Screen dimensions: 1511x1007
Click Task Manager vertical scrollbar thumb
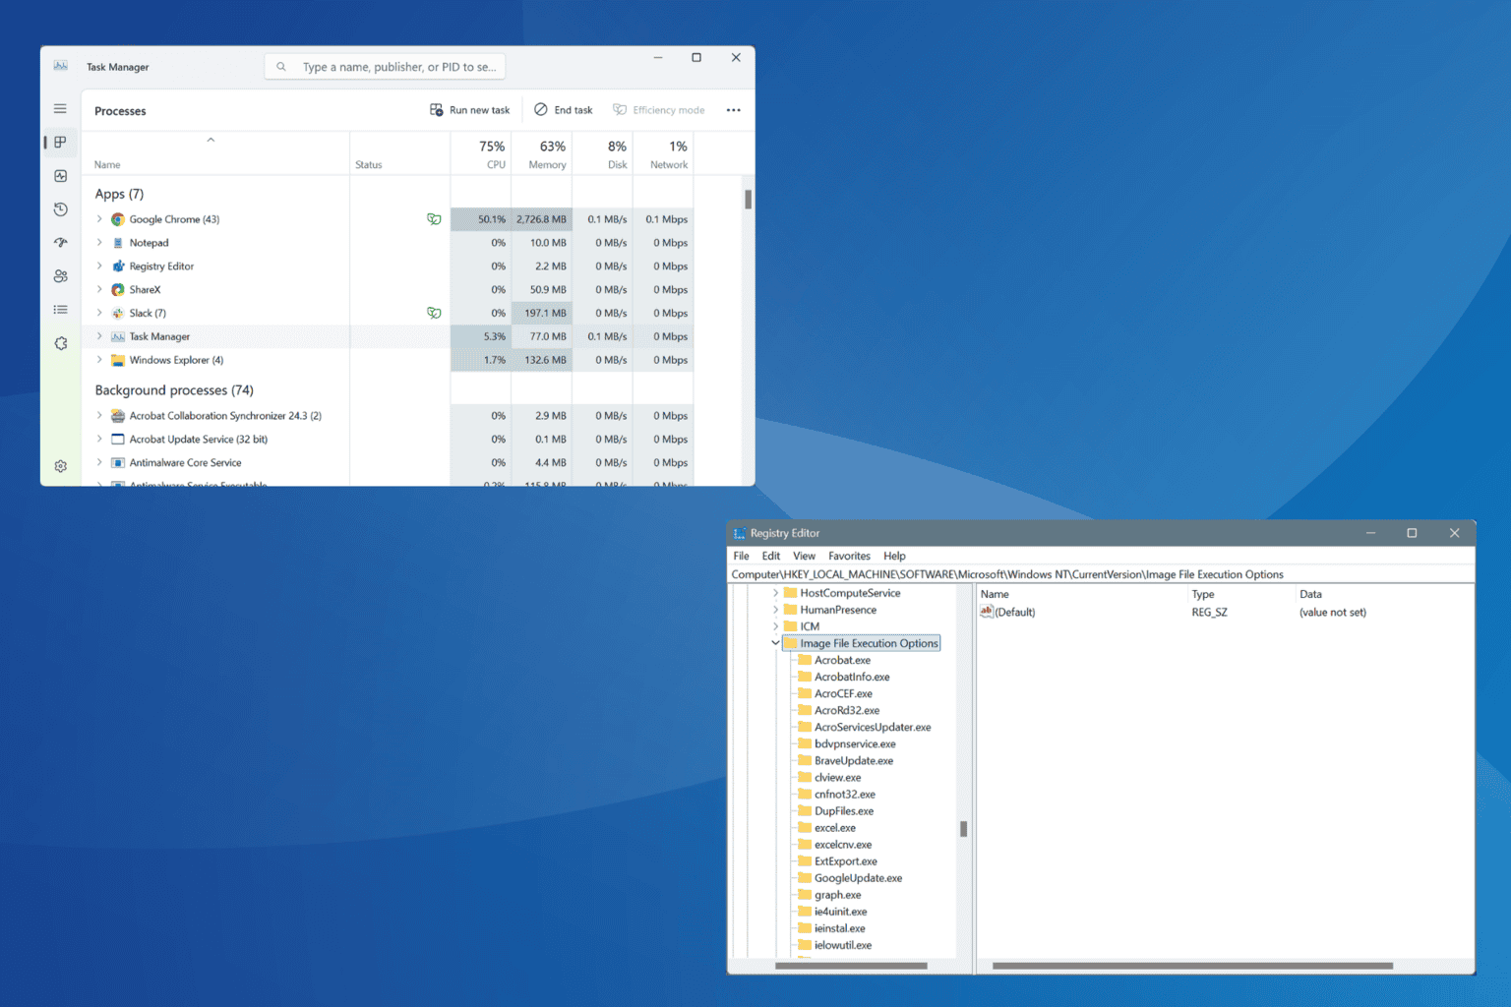tap(749, 200)
